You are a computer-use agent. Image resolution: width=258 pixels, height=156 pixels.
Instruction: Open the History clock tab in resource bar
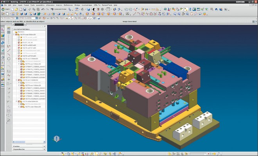coord(2,58)
